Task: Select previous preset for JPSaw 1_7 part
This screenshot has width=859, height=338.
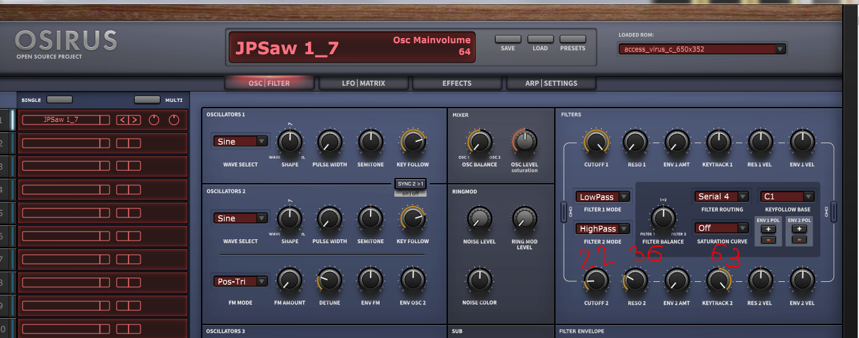Action: click(x=122, y=120)
